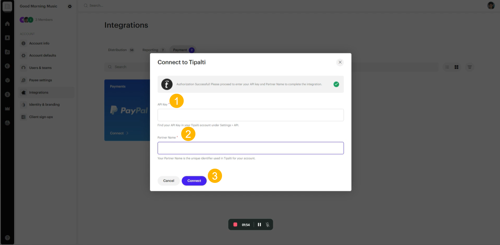Open user profile avatar menu
The height and width of the screenshot is (245, 500).
(x=491, y=5)
